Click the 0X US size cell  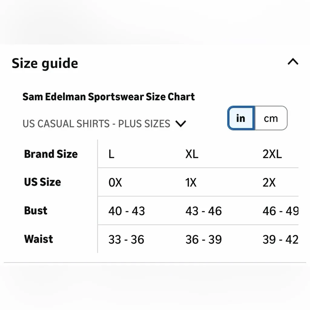click(x=115, y=183)
